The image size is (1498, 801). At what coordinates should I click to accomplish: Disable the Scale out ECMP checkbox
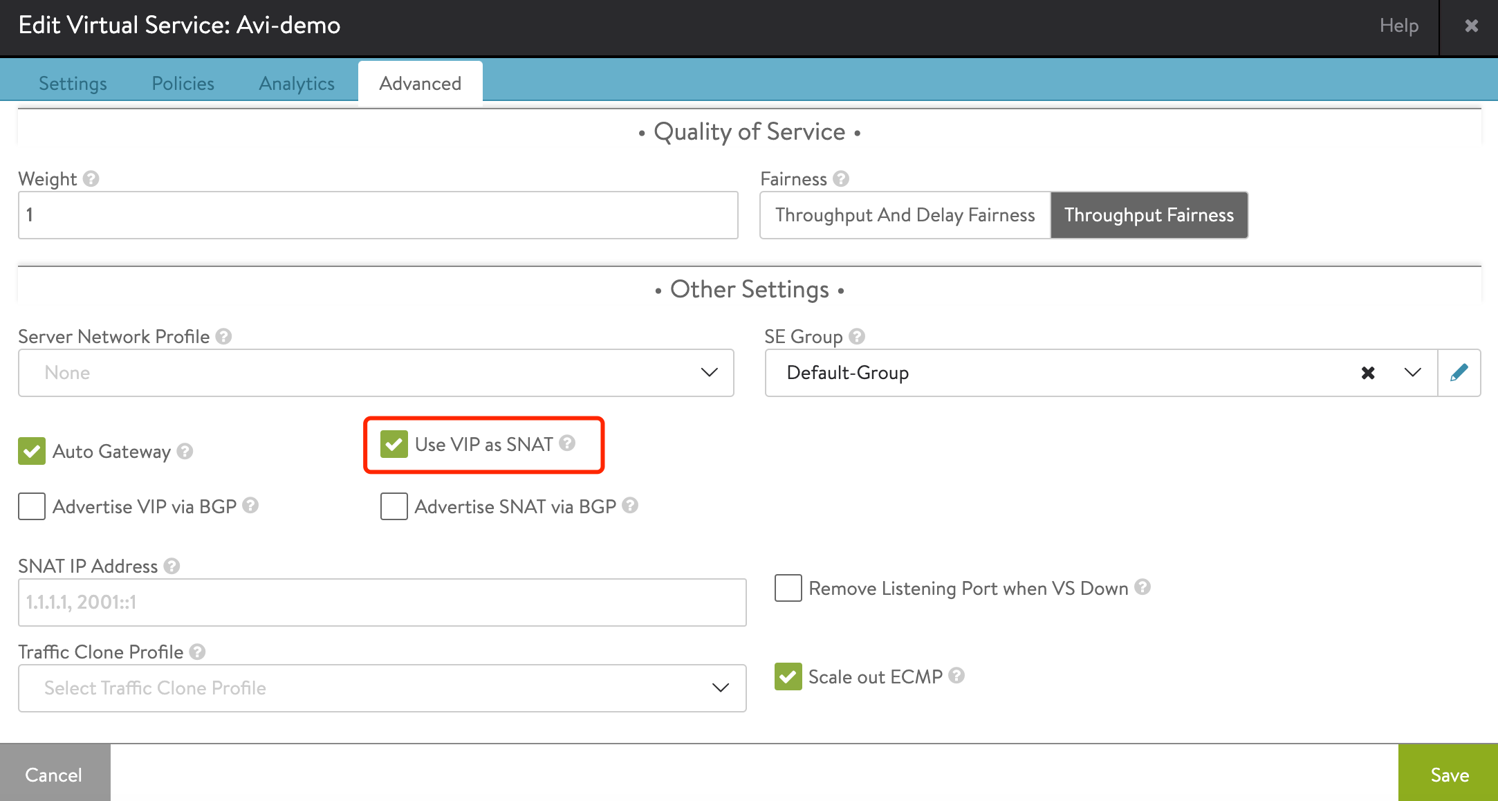tap(788, 676)
